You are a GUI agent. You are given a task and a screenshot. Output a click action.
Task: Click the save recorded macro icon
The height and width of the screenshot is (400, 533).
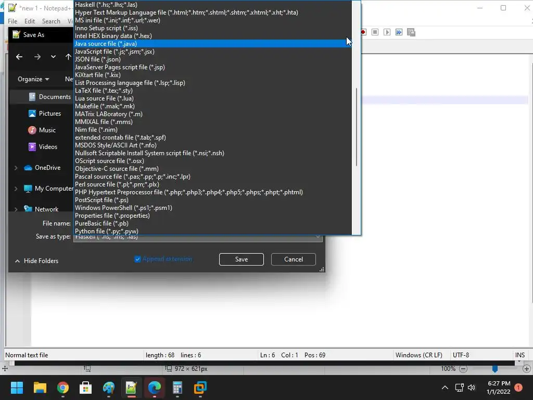[x=411, y=32]
